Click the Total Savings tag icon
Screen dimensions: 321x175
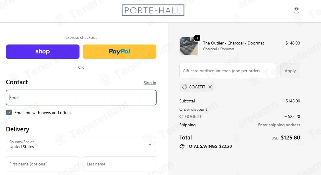[182, 146]
